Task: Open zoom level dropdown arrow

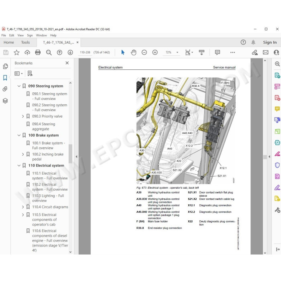Action: [x=177, y=52]
